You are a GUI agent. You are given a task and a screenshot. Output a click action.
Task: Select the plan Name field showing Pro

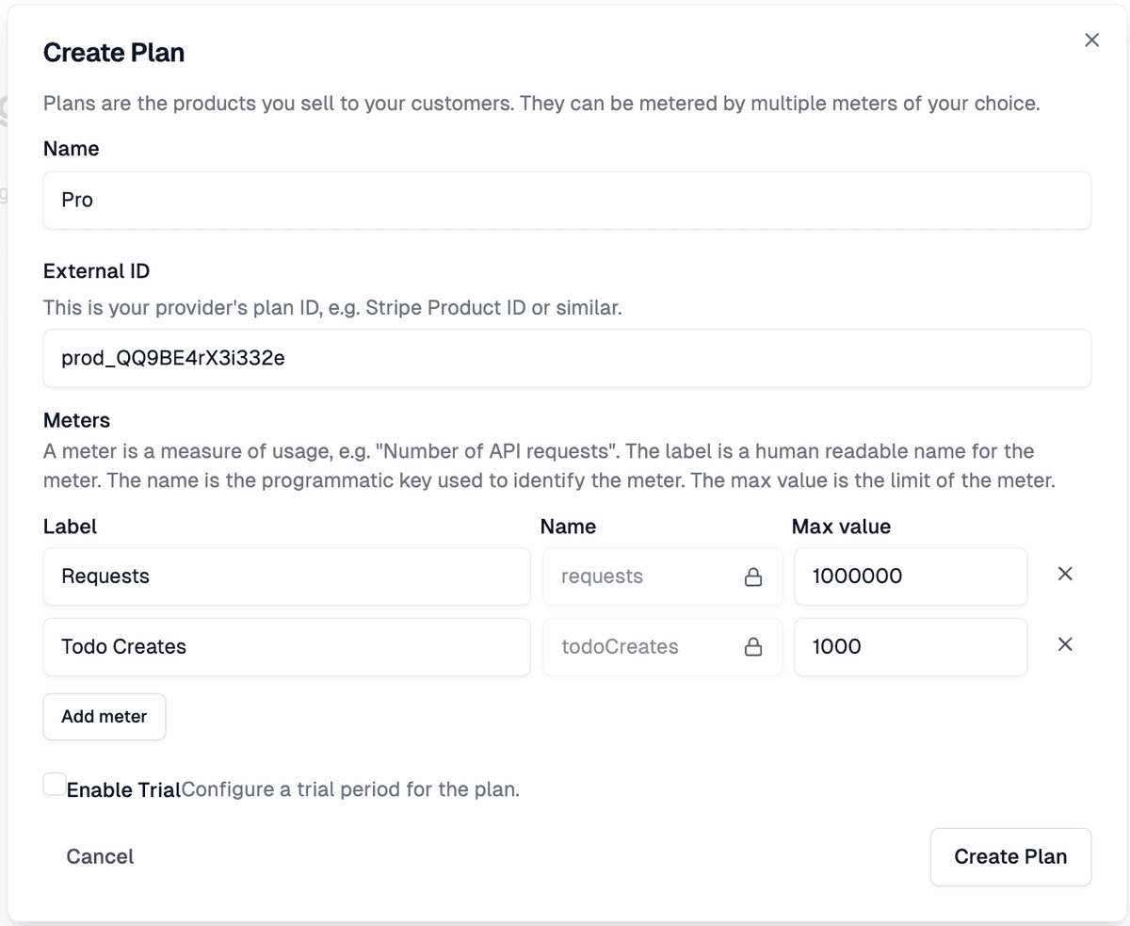point(565,200)
